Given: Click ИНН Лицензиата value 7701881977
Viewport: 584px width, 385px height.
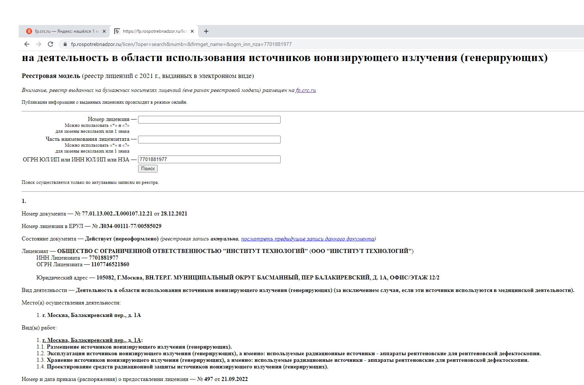Looking at the screenshot, I should 103,258.
